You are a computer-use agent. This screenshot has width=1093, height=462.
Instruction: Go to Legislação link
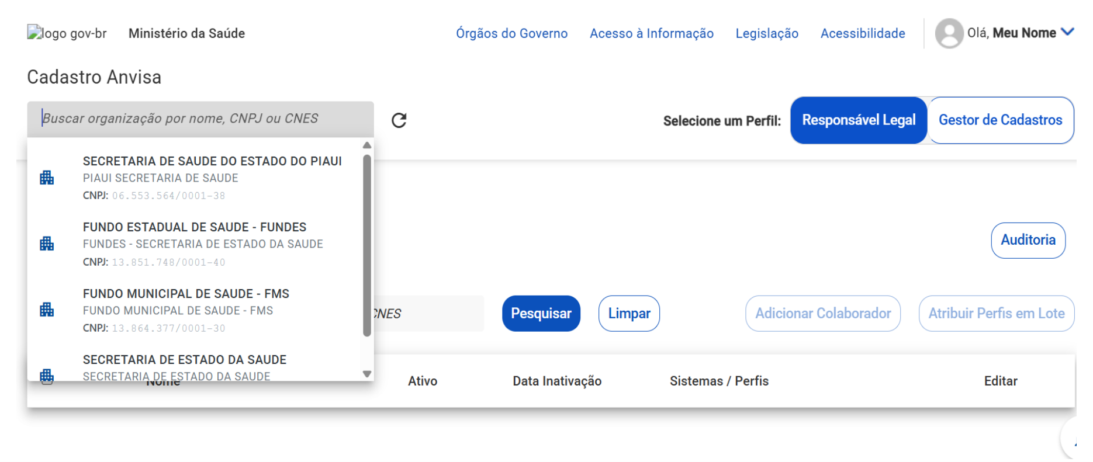pos(767,33)
